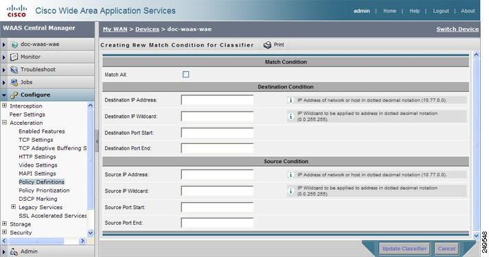Select Policy Definitions in the tree
The image size is (489, 257).
[41, 182]
